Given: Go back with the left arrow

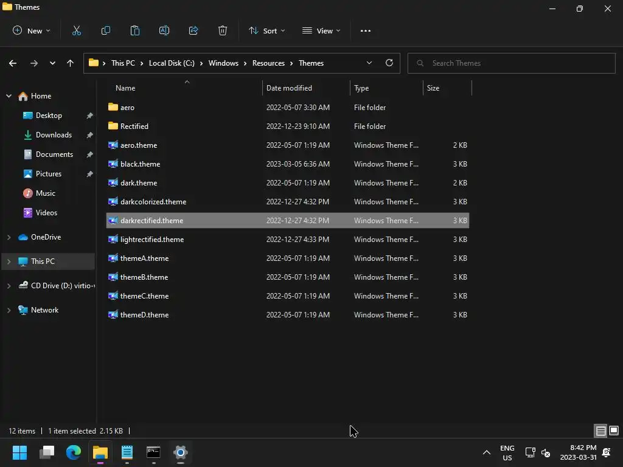Looking at the screenshot, I should 13,63.
